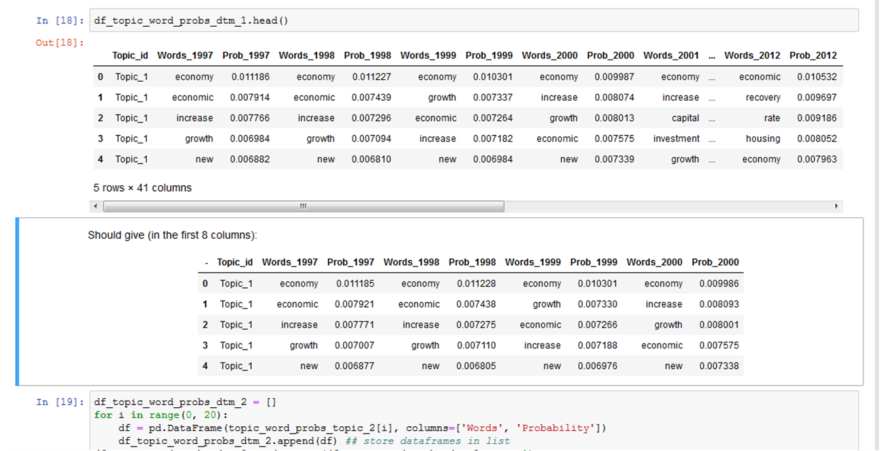Select row index 4 in the expected output table
The width and height of the screenshot is (885, 451).
click(205, 366)
